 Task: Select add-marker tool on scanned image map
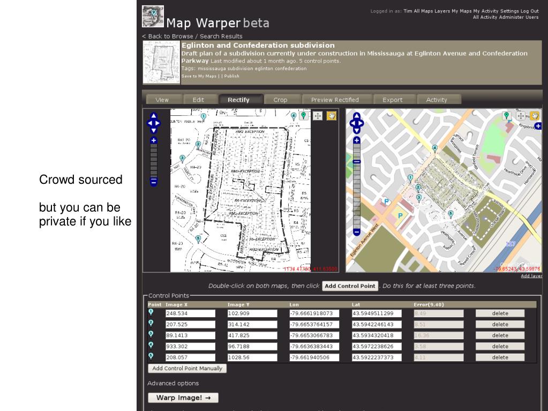coord(304,116)
